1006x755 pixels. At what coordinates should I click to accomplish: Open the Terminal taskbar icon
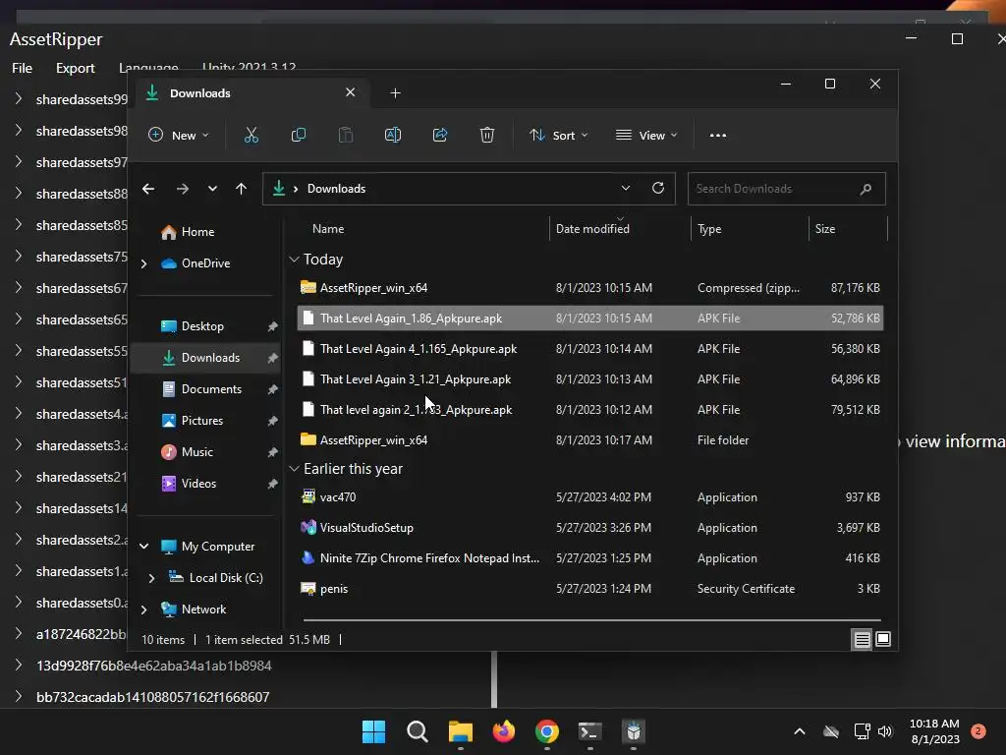pos(589,731)
